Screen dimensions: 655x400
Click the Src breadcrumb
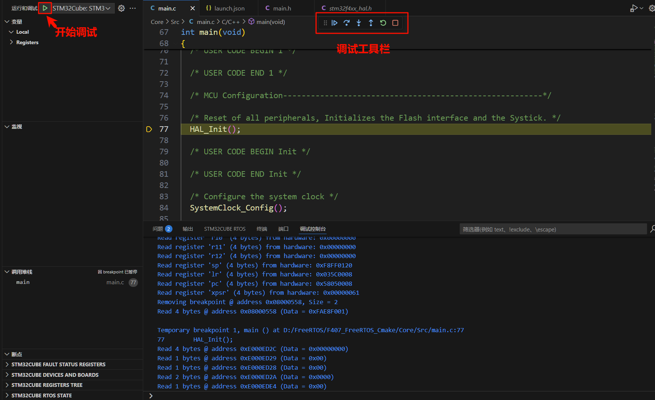[175, 22]
